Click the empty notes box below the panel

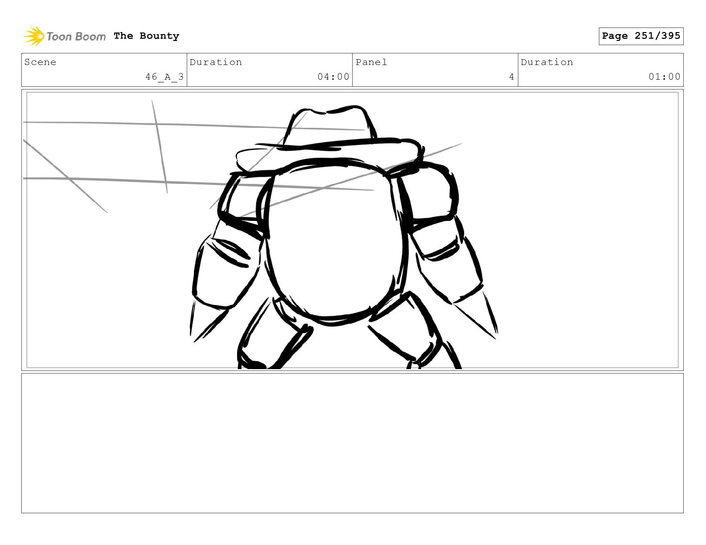[x=353, y=443]
